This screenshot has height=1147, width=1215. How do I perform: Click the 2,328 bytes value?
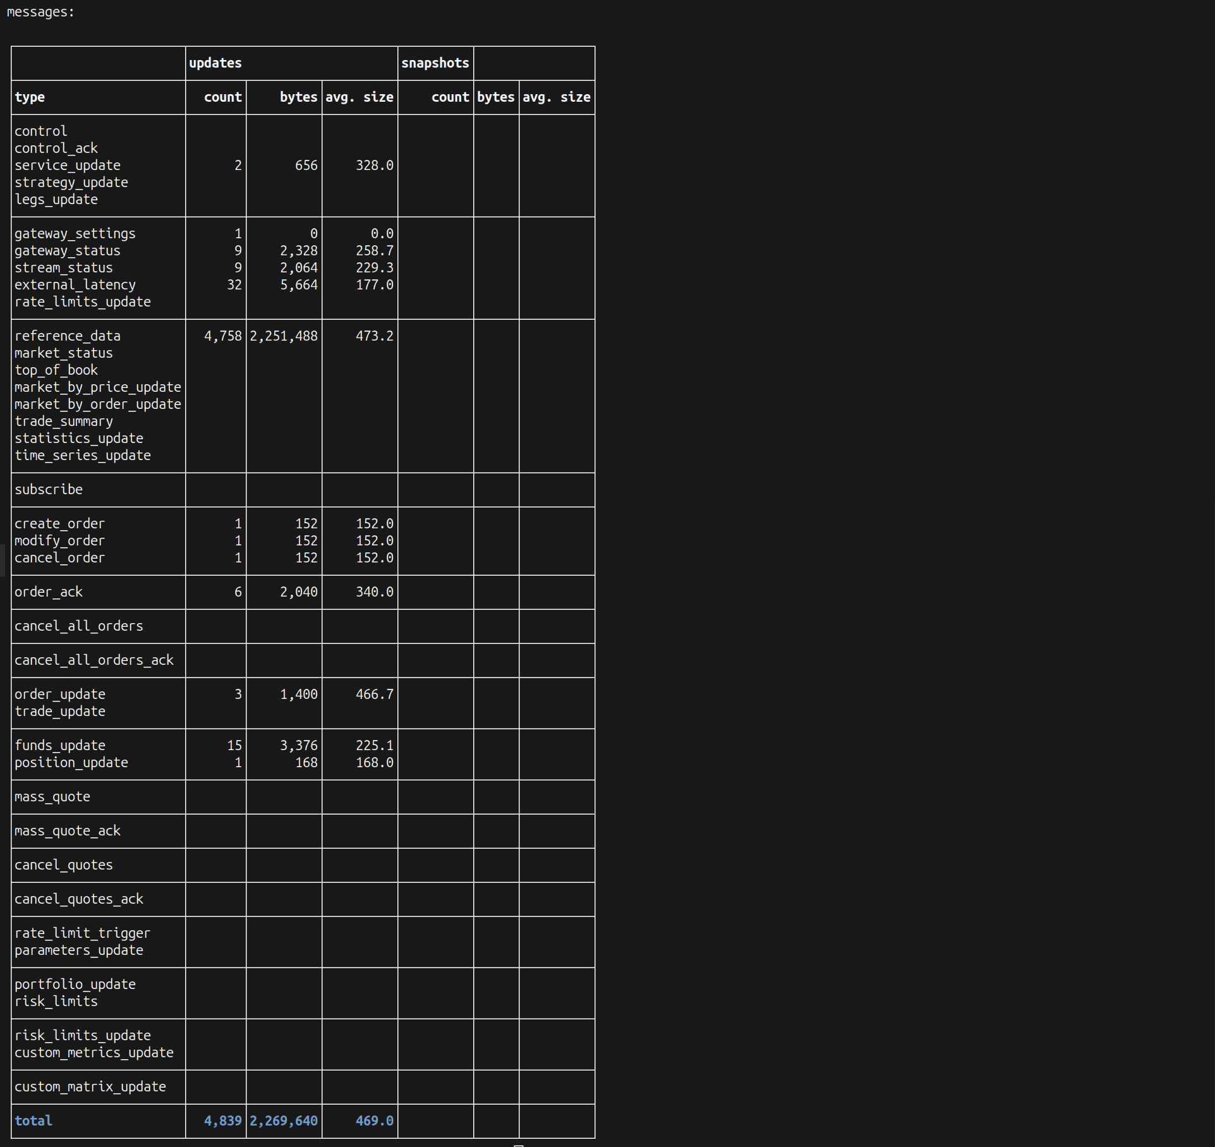click(299, 251)
